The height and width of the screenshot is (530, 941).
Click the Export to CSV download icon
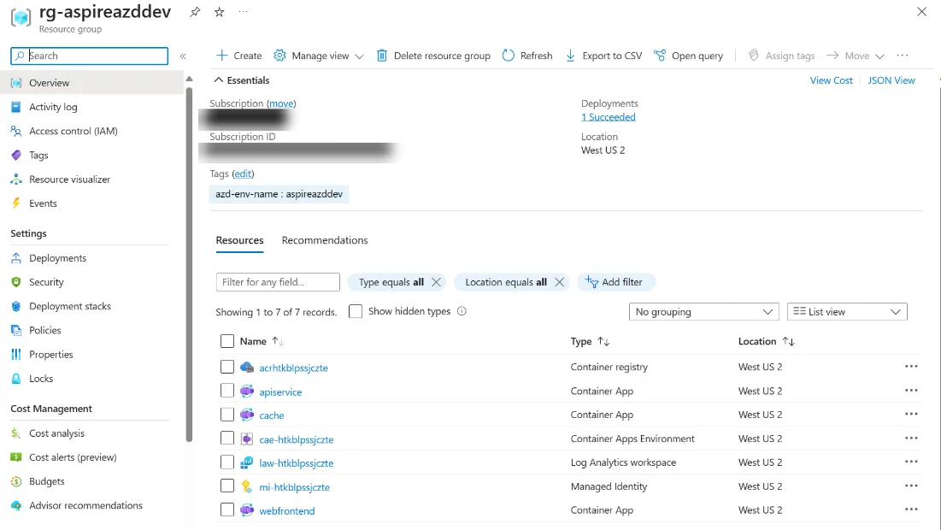(x=570, y=56)
